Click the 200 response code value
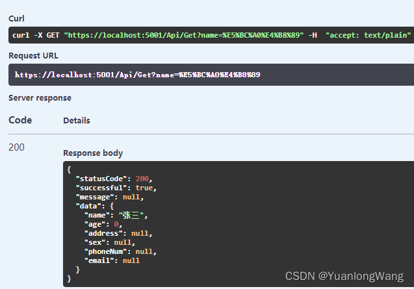Viewport: 414px width, 289px height. pos(16,147)
